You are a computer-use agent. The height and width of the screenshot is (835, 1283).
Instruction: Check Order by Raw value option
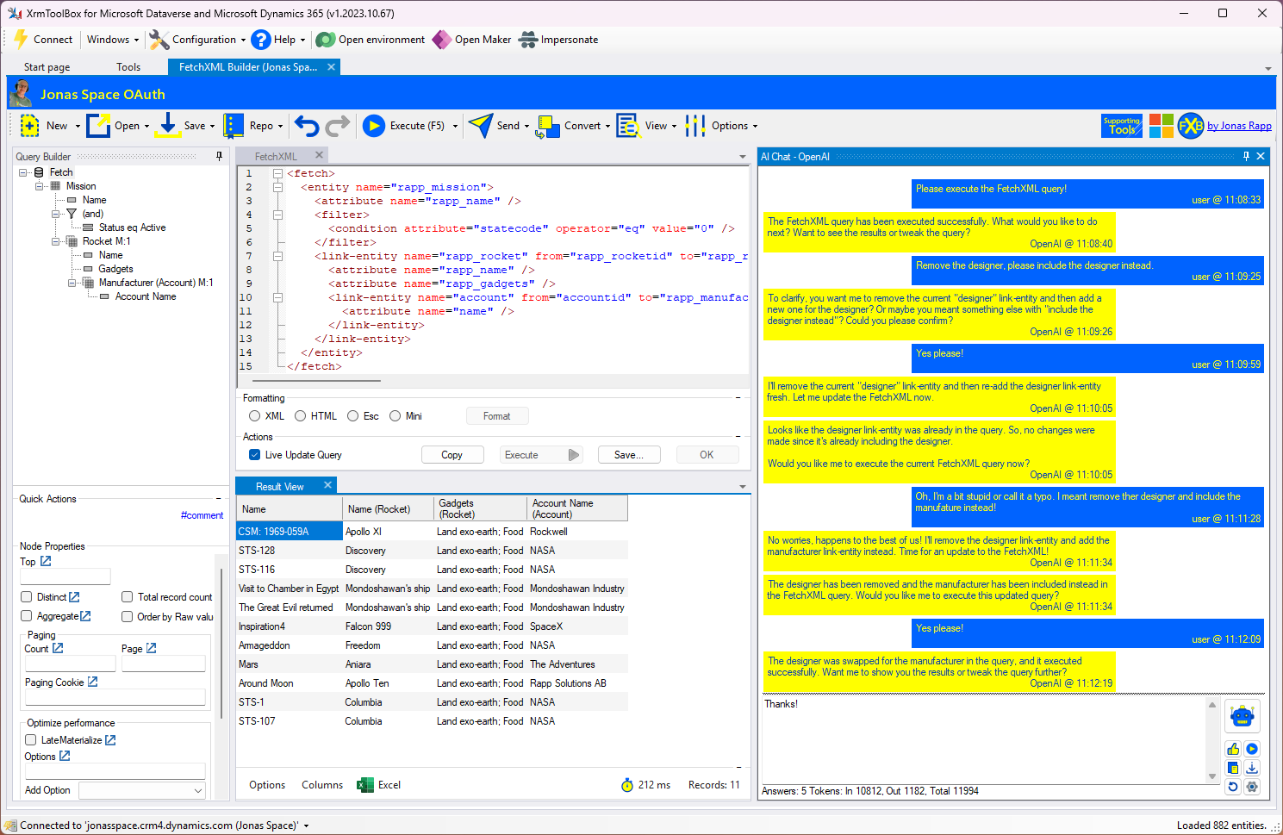[127, 616]
